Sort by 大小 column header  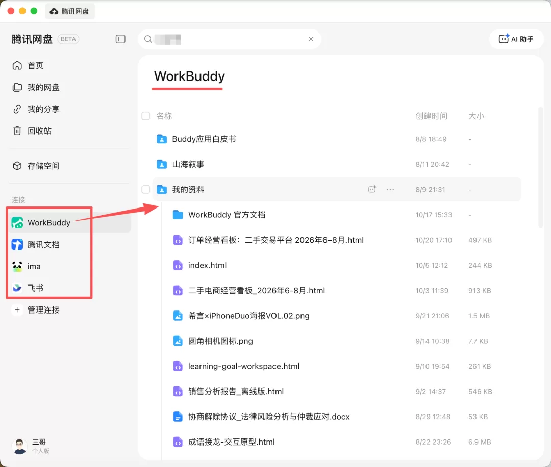(476, 116)
